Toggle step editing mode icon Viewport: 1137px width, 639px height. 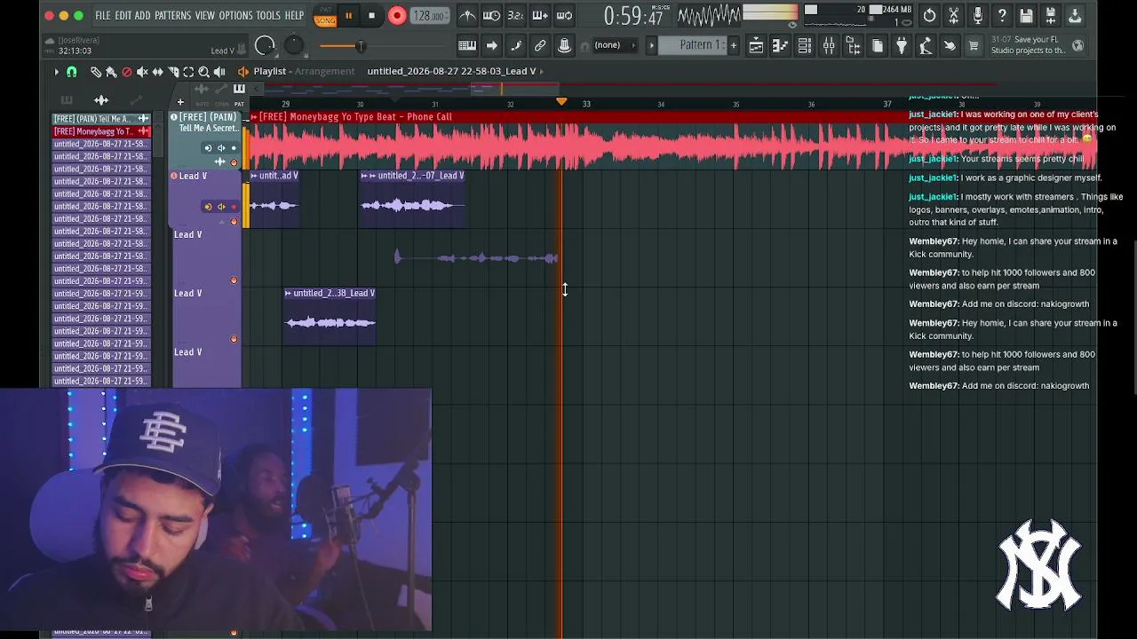point(515,45)
